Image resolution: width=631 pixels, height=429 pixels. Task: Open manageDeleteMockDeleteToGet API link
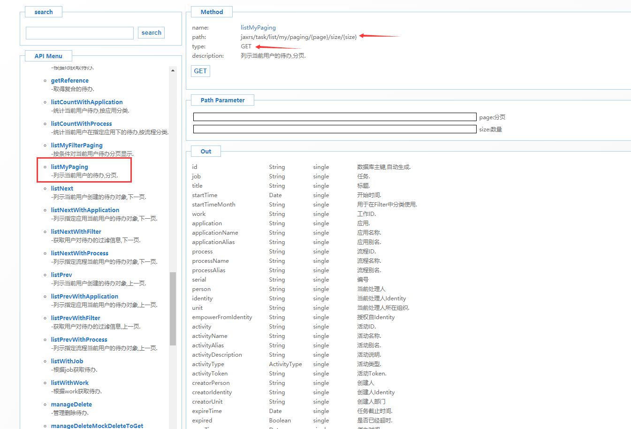pos(97,426)
